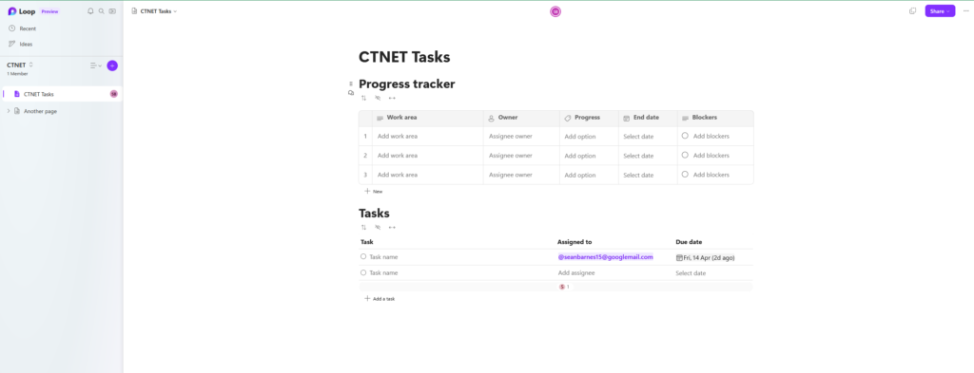
Task: Open Add option in Progress row 3
Action: pos(580,175)
